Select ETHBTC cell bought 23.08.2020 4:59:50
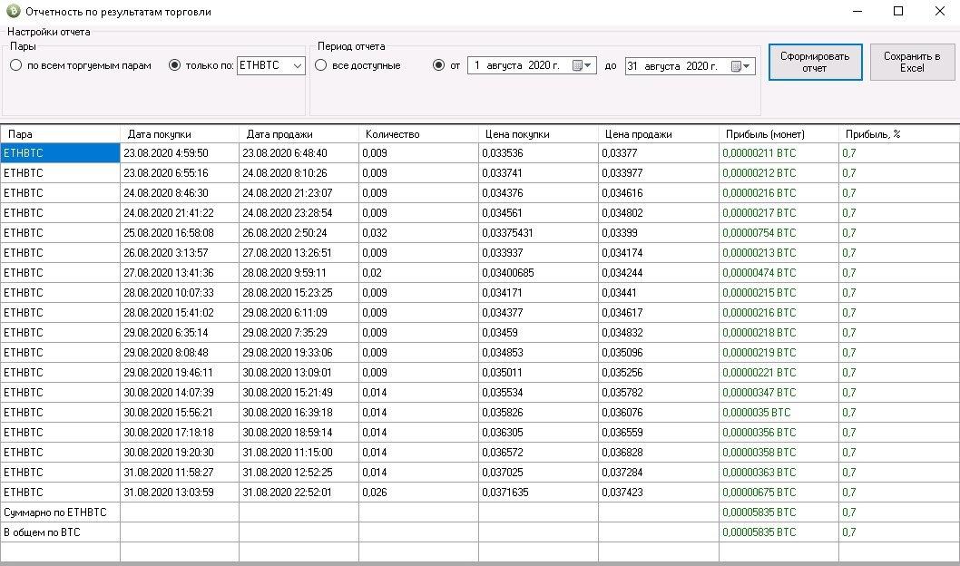The width and height of the screenshot is (960, 566). pos(60,153)
